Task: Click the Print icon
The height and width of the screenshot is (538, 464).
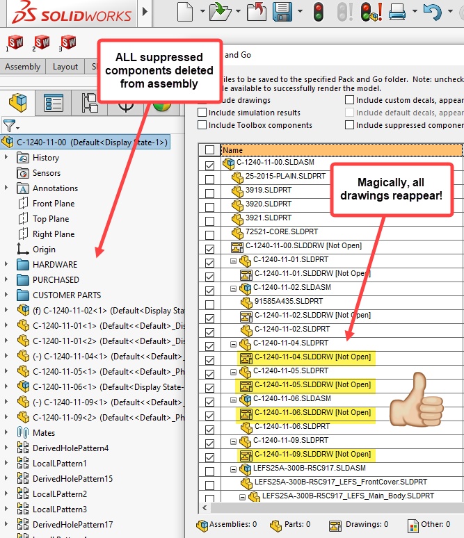Action: (x=397, y=11)
